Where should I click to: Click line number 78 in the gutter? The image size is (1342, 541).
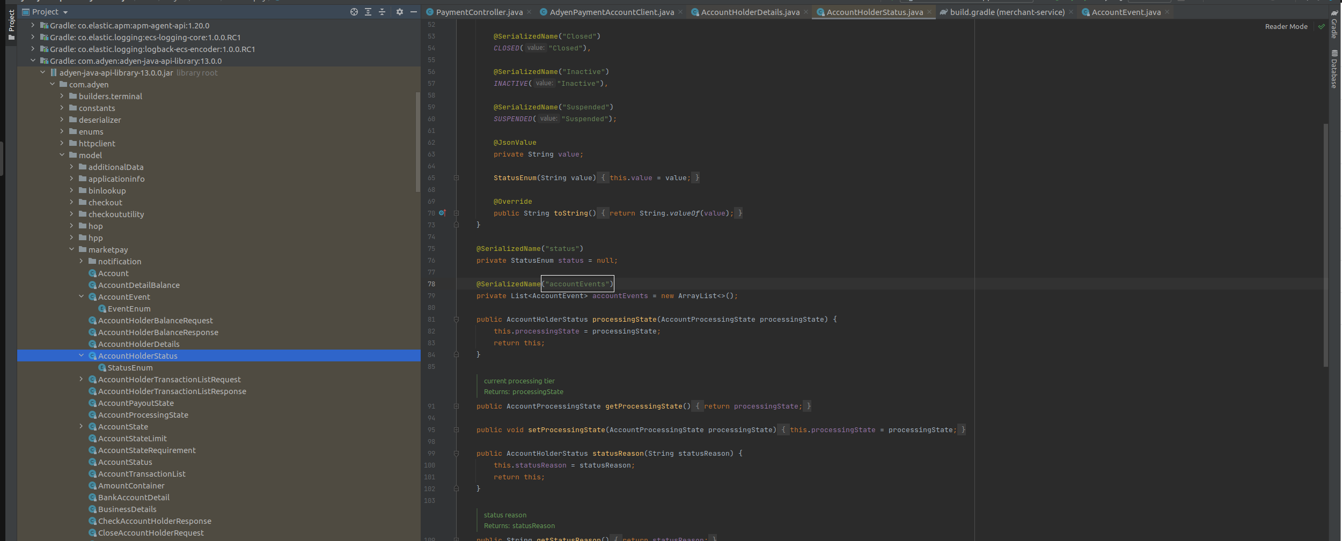tap(431, 284)
